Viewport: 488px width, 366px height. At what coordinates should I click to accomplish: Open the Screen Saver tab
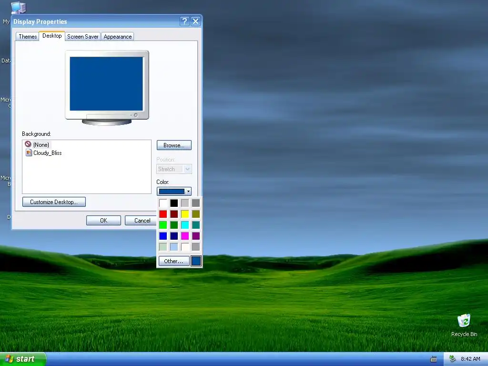click(x=82, y=36)
